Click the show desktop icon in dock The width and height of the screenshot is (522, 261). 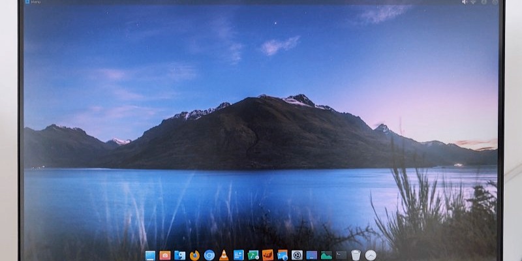(x=151, y=255)
